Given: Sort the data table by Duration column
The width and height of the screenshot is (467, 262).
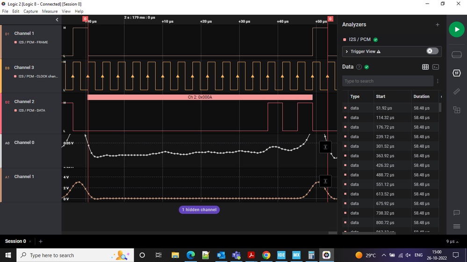Looking at the screenshot, I should (x=421, y=97).
